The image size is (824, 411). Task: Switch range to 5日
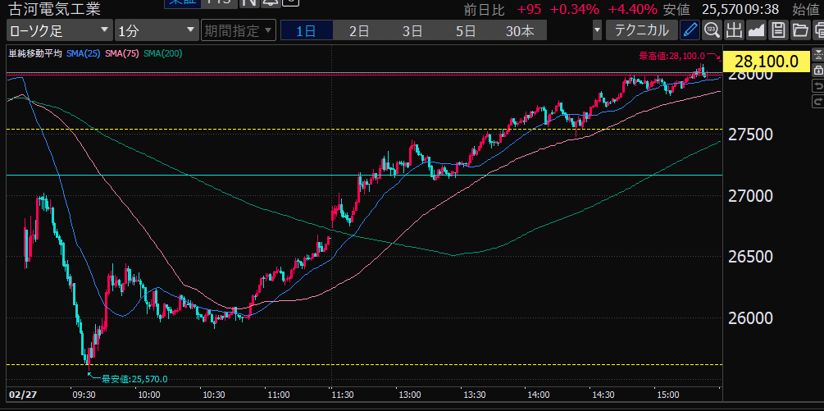point(466,31)
